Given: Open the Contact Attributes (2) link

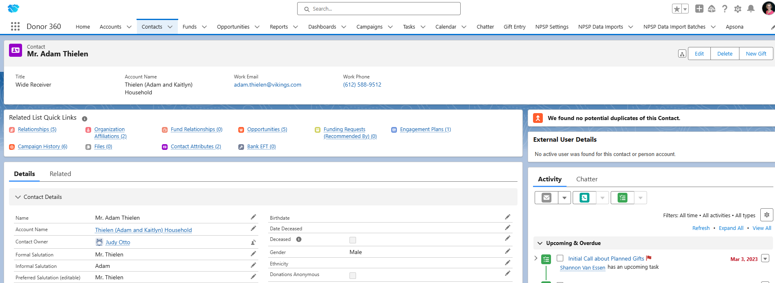Looking at the screenshot, I should point(196,147).
